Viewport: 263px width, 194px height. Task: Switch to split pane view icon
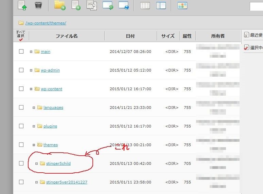(161, 5)
